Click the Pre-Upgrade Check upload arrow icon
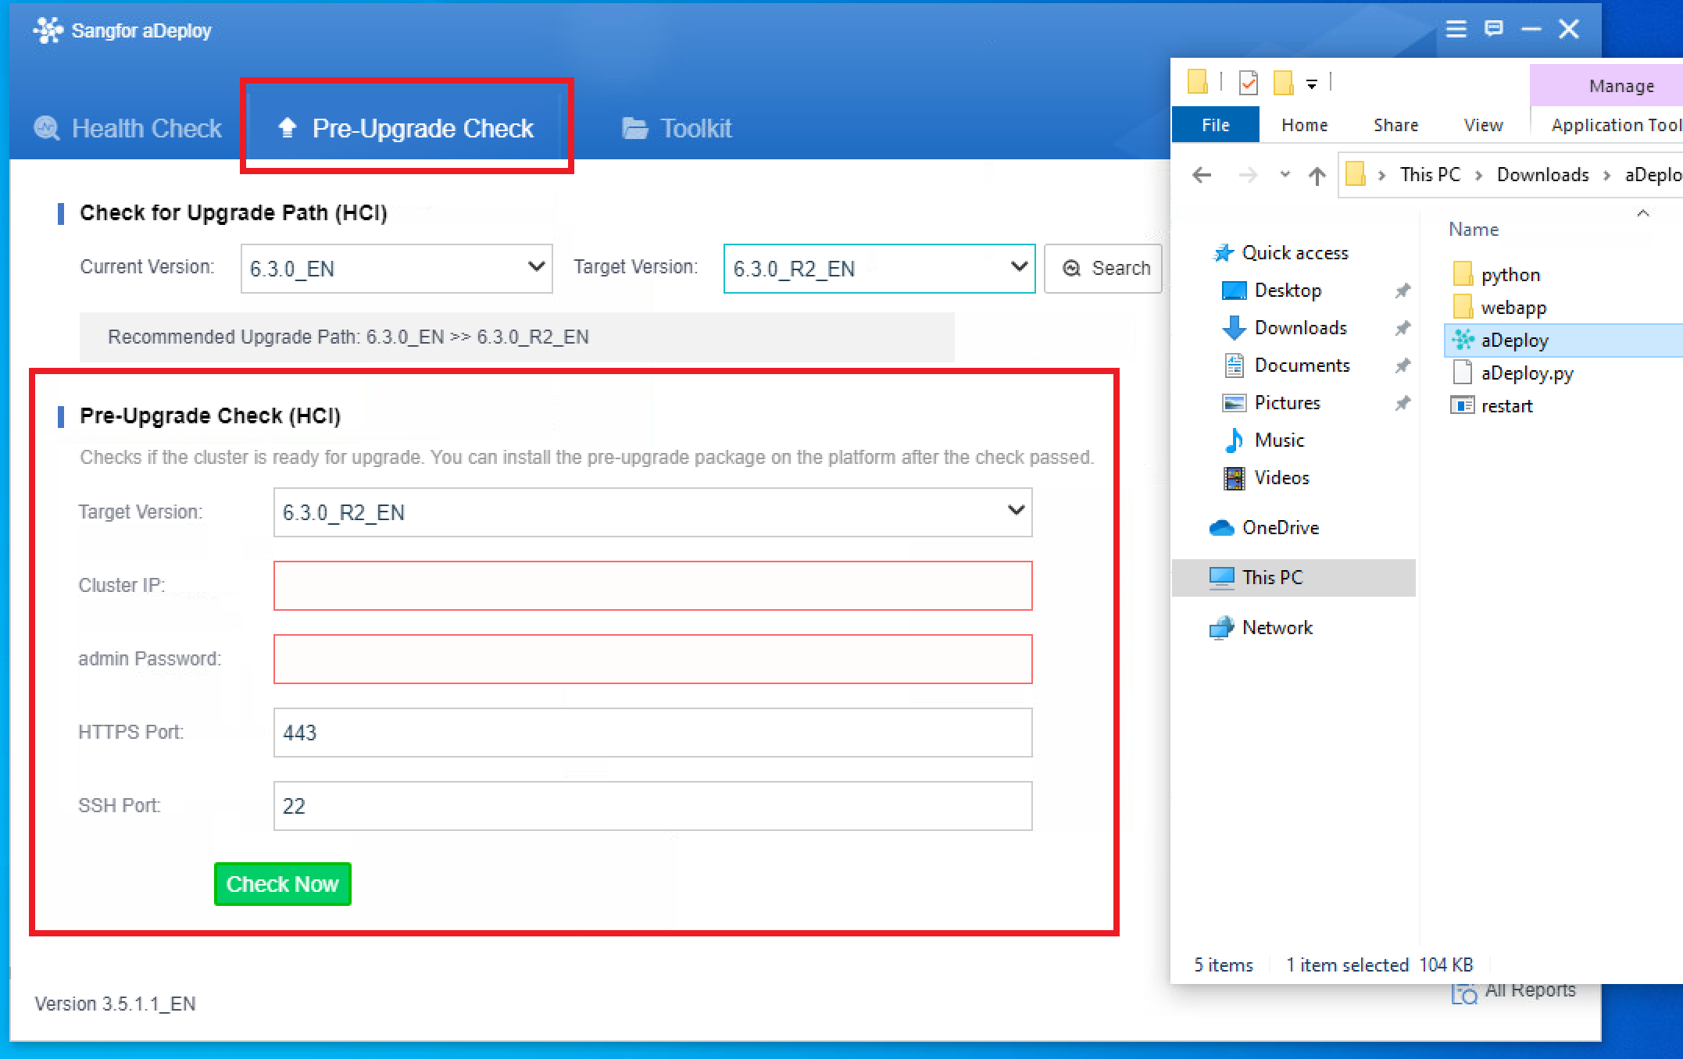This screenshot has width=1683, height=1059. click(x=288, y=127)
